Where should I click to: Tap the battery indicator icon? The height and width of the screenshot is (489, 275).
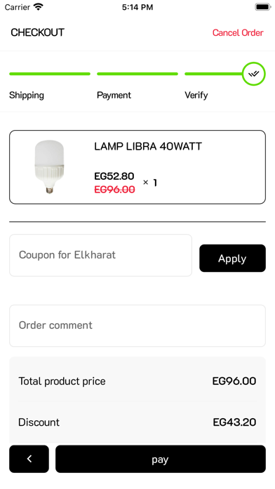[x=263, y=7]
